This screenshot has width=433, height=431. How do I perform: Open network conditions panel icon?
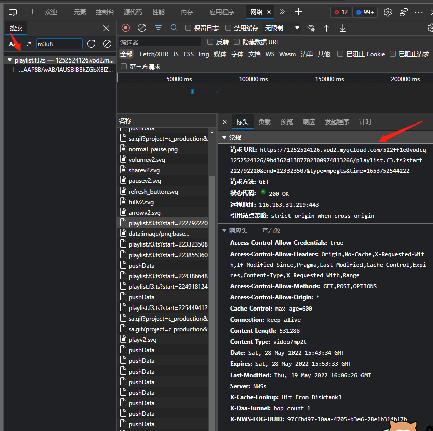coord(311,28)
